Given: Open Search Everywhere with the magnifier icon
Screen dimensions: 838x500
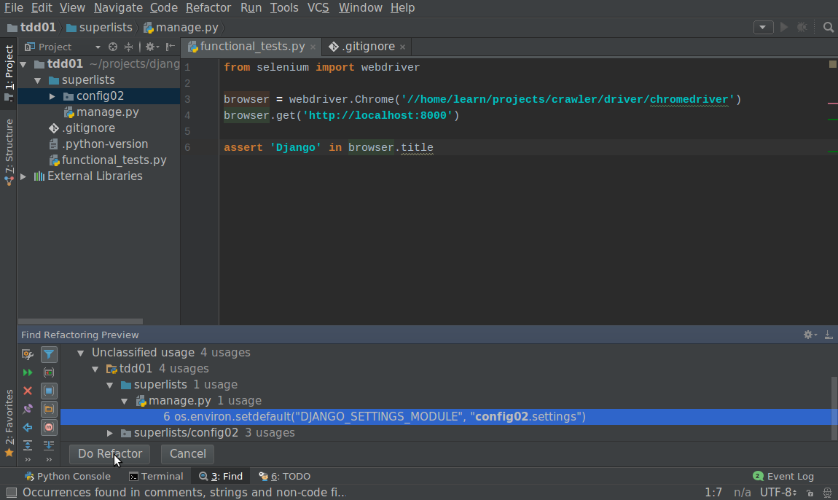Looking at the screenshot, I should coord(829,27).
